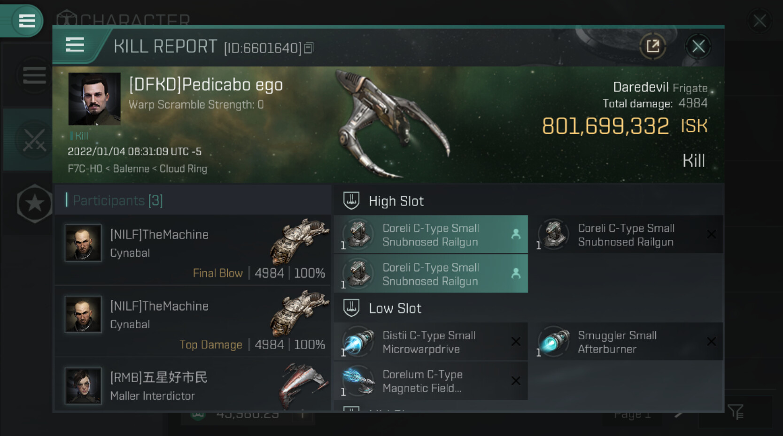Click the Gistii C-Type Small Microwarpdrive
Viewport: 783px width, 436px height.
(x=431, y=342)
